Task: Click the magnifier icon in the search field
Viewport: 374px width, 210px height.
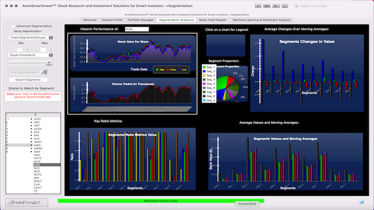Action: click(x=296, y=6)
